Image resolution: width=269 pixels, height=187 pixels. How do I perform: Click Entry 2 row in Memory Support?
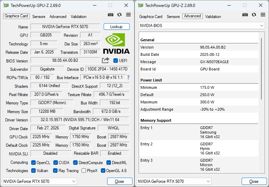pos(199,148)
